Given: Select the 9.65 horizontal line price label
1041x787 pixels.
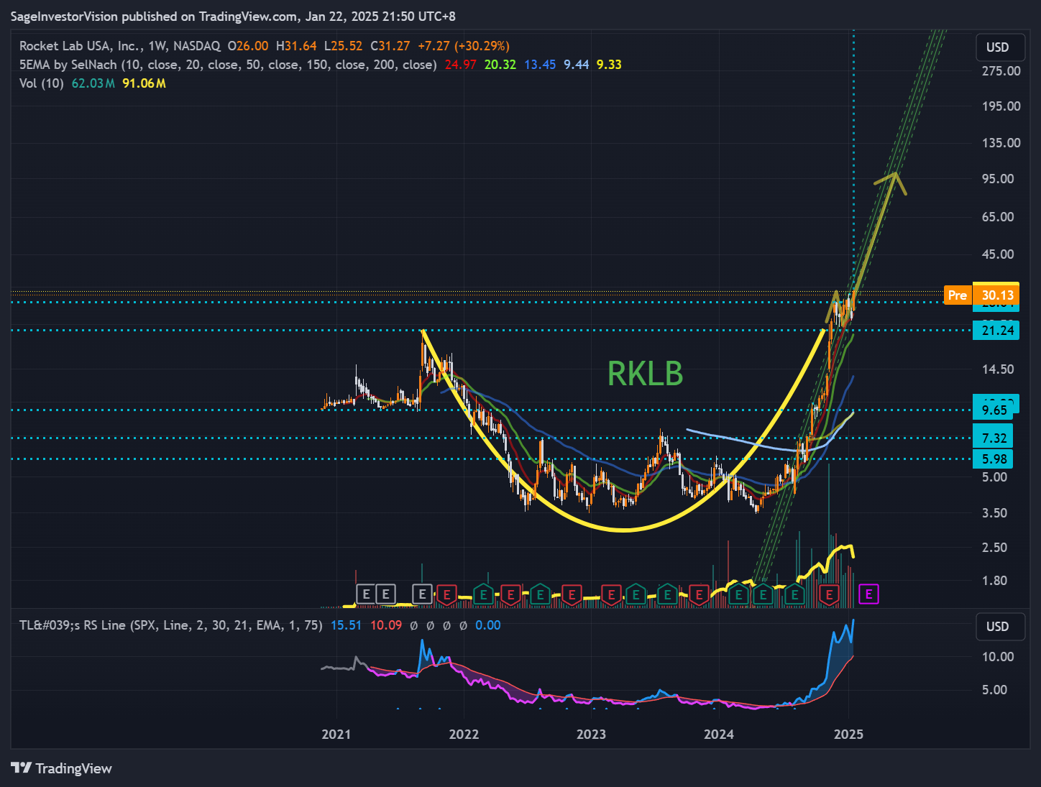Looking at the screenshot, I should point(994,410).
